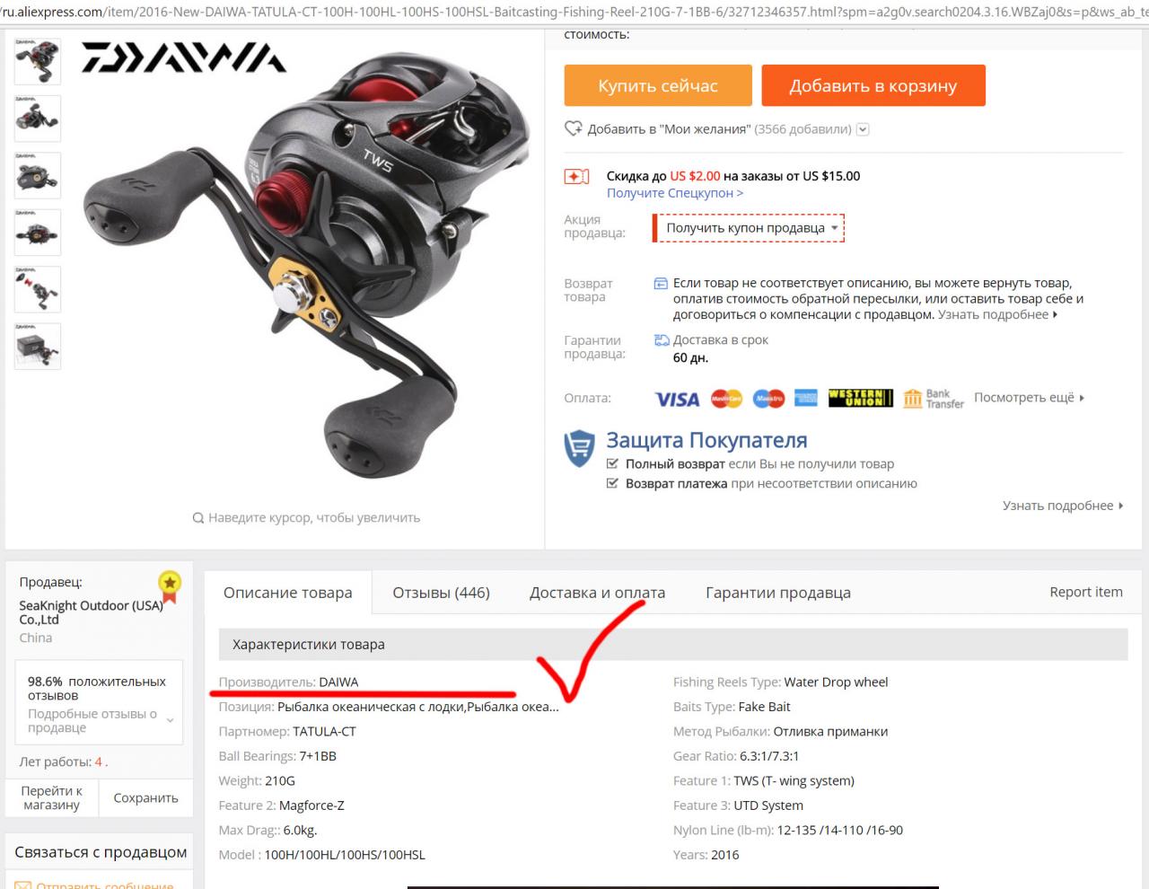The width and height of the screenshot is (1149, 889).
Task: Click the magnifier zoom hint icon
Action: [x=198, y=518]
